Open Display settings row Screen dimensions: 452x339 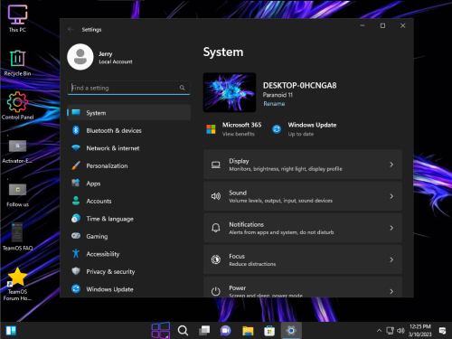pos(303,165)
